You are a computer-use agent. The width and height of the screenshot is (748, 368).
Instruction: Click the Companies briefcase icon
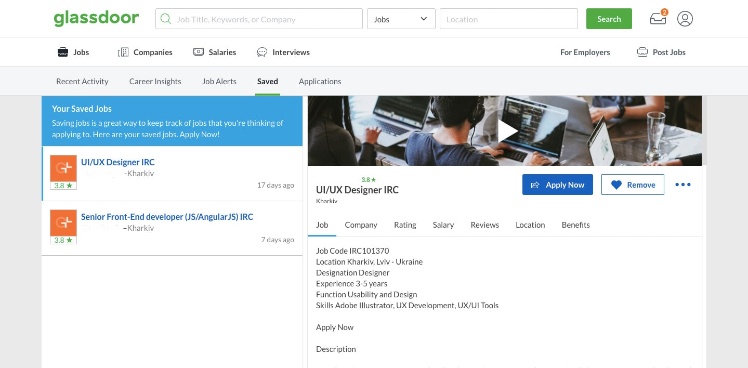point(123,51)
